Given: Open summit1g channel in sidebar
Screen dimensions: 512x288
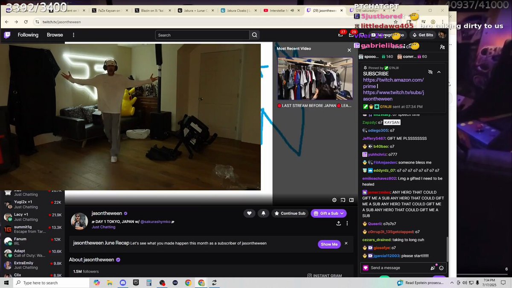Looking at the screenshot, I should pos(32,230).
